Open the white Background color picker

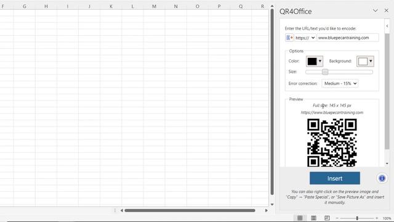tap(365, 61)
